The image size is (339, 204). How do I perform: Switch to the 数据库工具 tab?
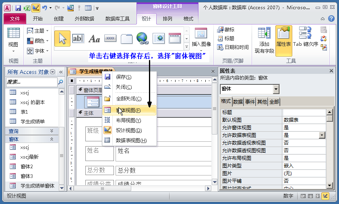pos(117,19)
